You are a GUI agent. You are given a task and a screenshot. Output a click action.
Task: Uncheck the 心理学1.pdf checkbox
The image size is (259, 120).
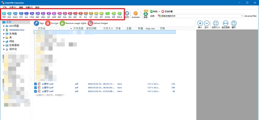tap(36, 84)
